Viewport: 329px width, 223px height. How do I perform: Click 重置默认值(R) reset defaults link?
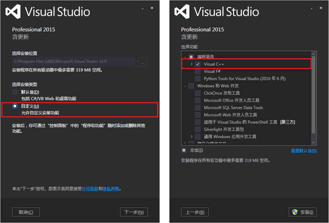click(304, 151)
